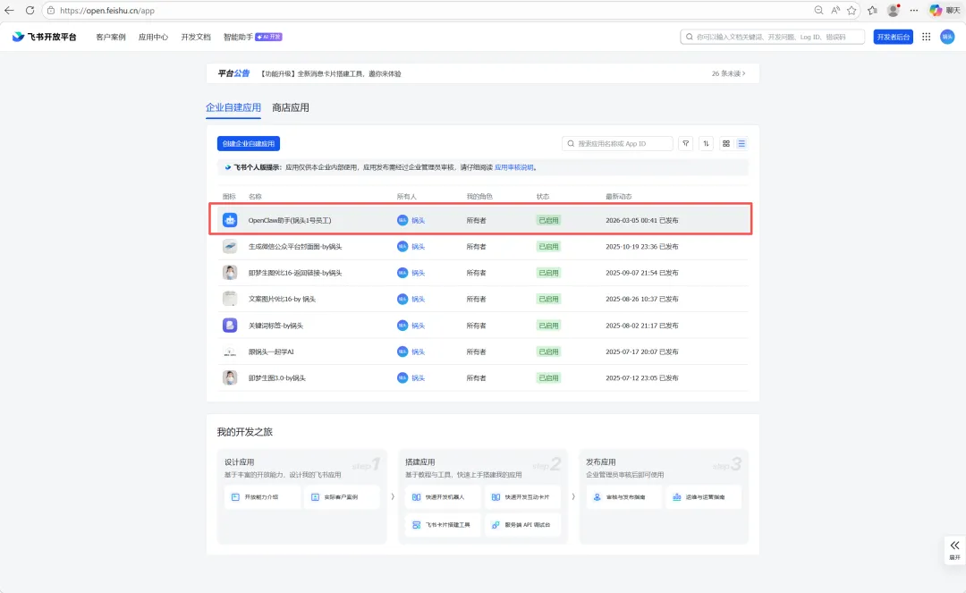Open the browser favorites list icon
The height and width of the screenshot is (593, 966).
click(x=872, y=11)
